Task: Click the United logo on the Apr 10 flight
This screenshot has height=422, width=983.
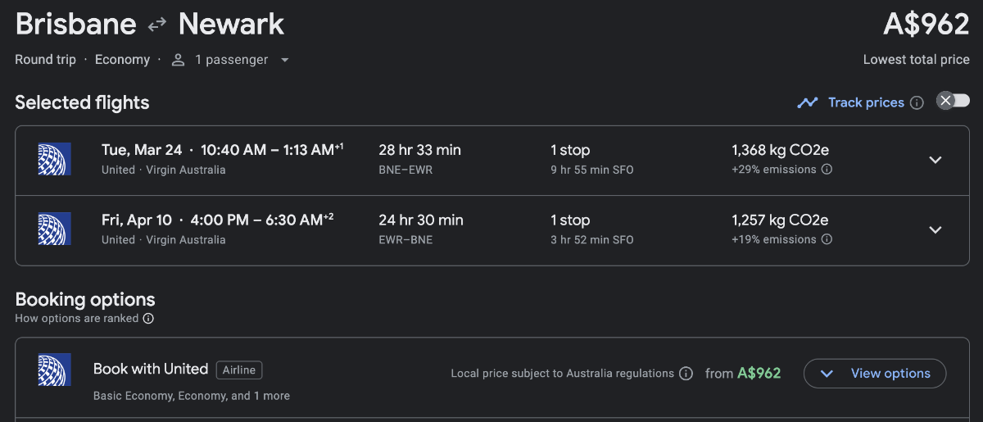Action: tap(54, 229)
